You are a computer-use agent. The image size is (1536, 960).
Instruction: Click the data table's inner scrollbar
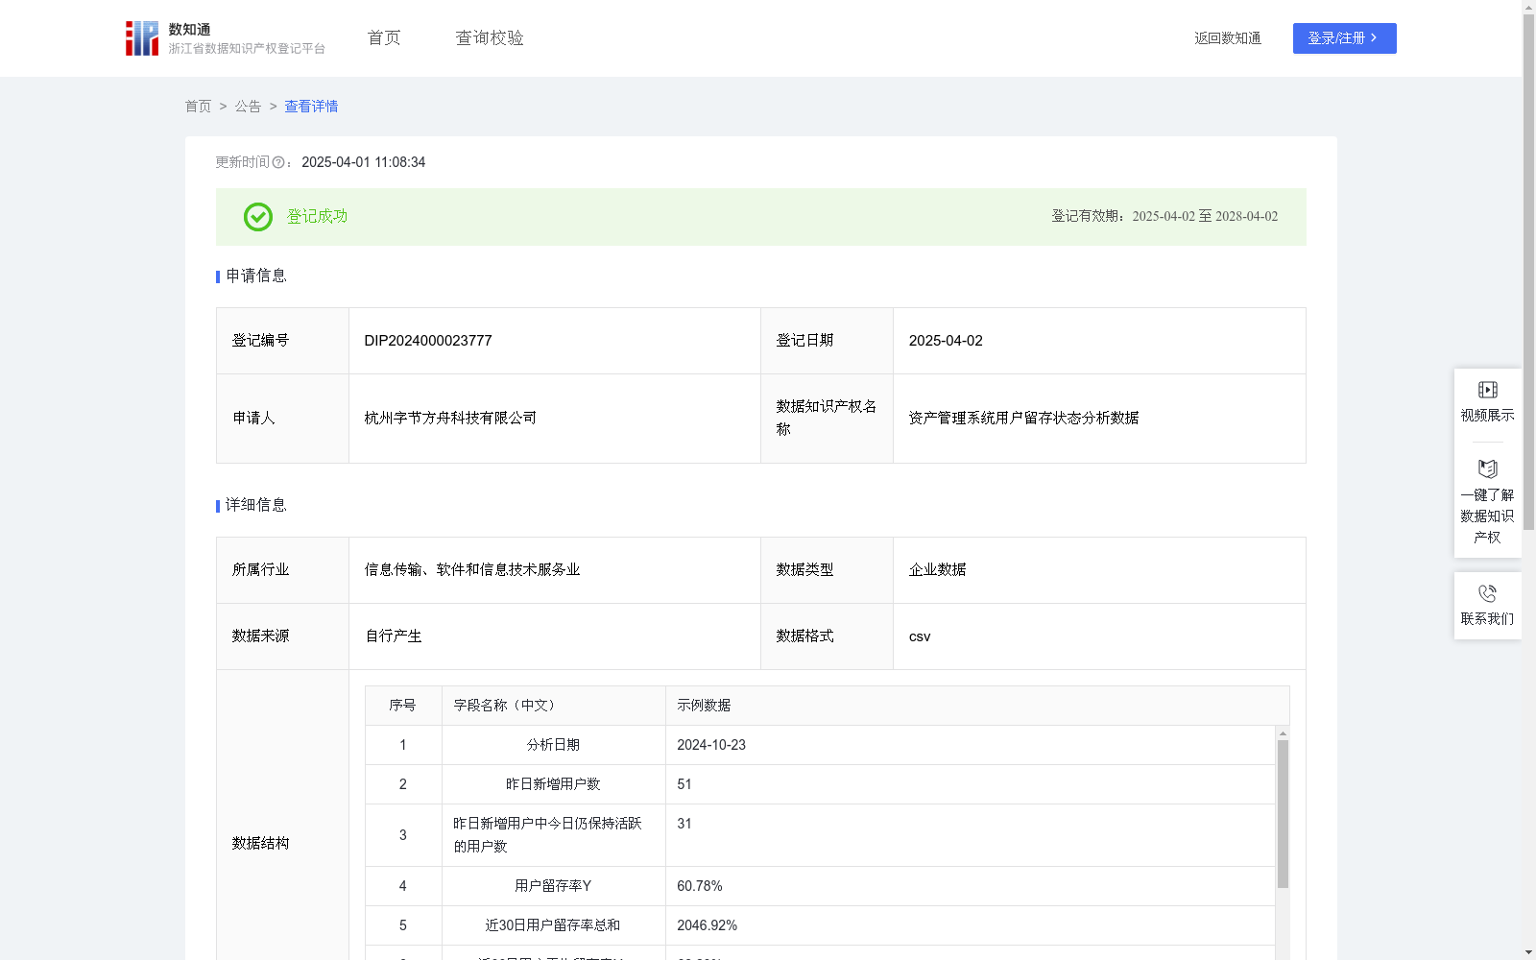pos(1283,814)
